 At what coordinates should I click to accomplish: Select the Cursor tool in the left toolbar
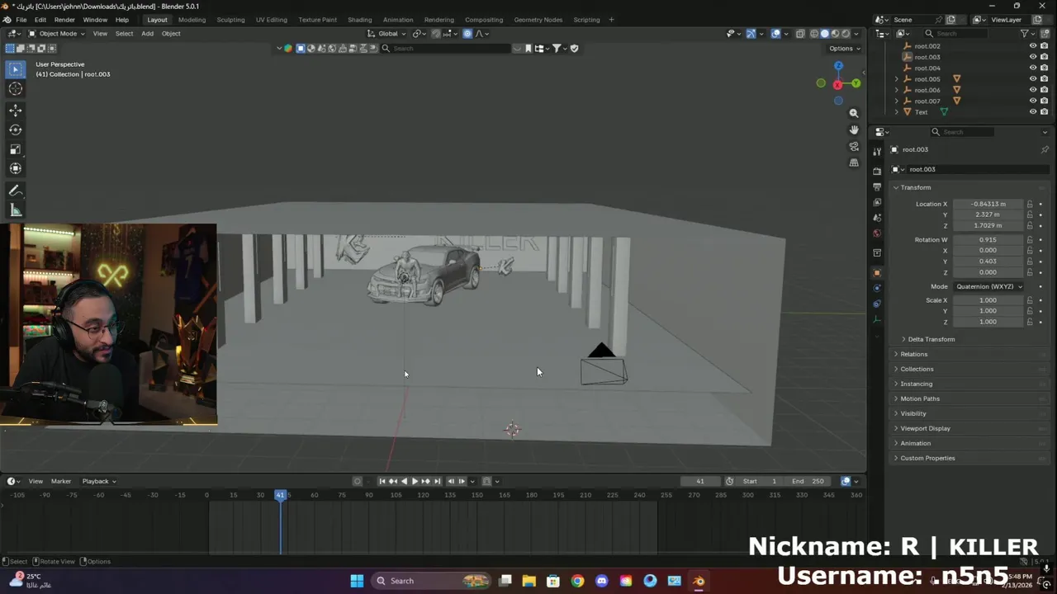pos(16,88)
